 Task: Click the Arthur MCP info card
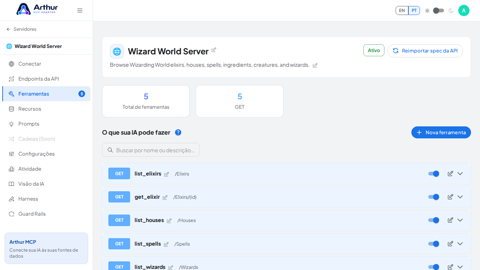point(46,248)
